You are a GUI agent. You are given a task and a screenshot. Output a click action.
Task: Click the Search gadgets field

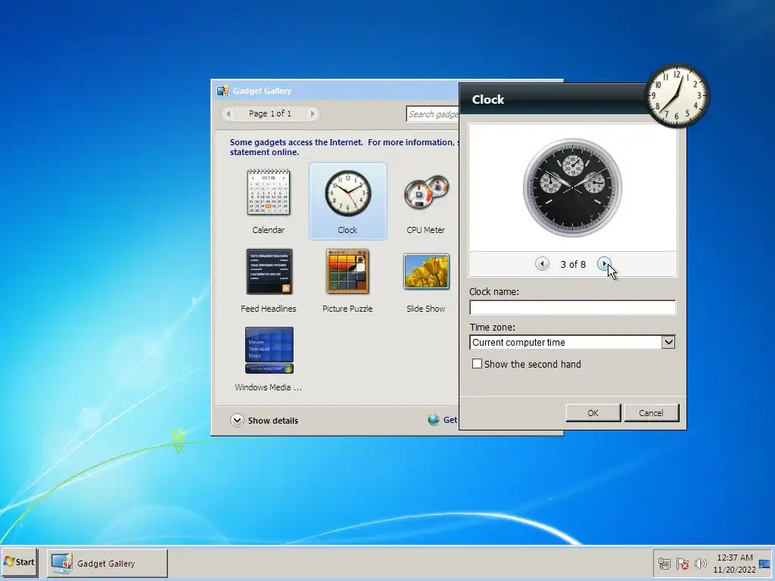pyautogui.click(x=432, y=114)
